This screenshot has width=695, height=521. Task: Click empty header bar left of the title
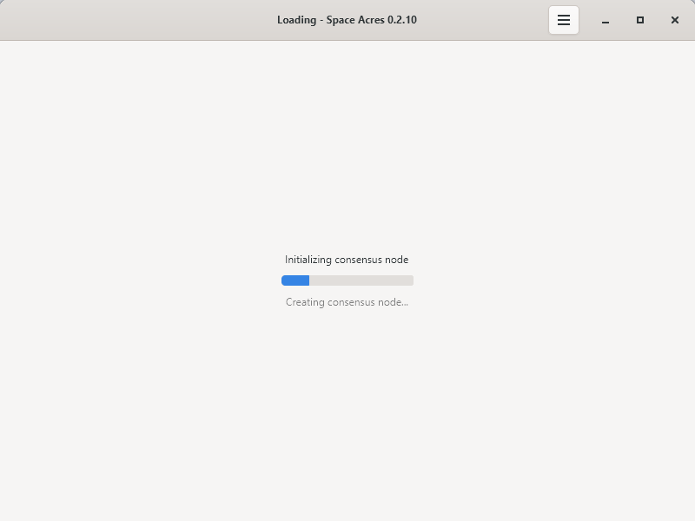tap(130, 20)
